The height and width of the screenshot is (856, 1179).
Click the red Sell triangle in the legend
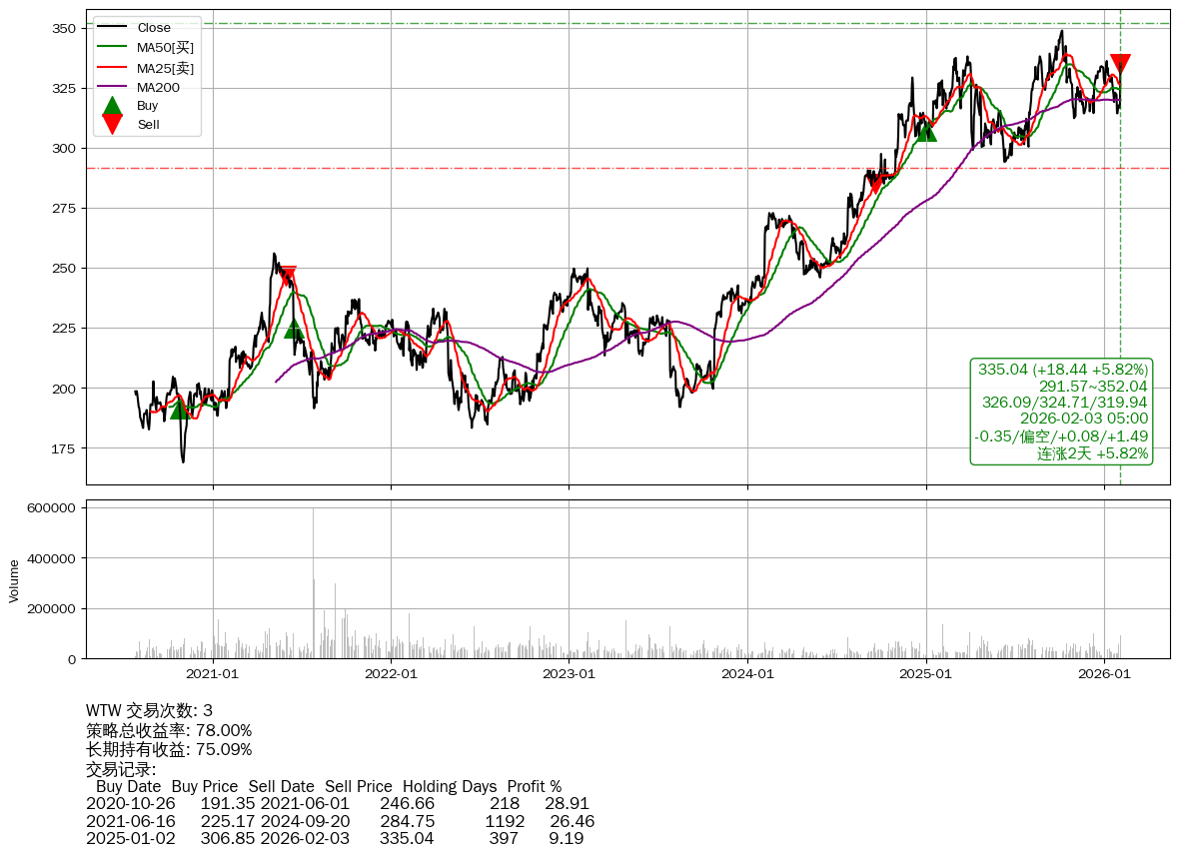(113, 124)
